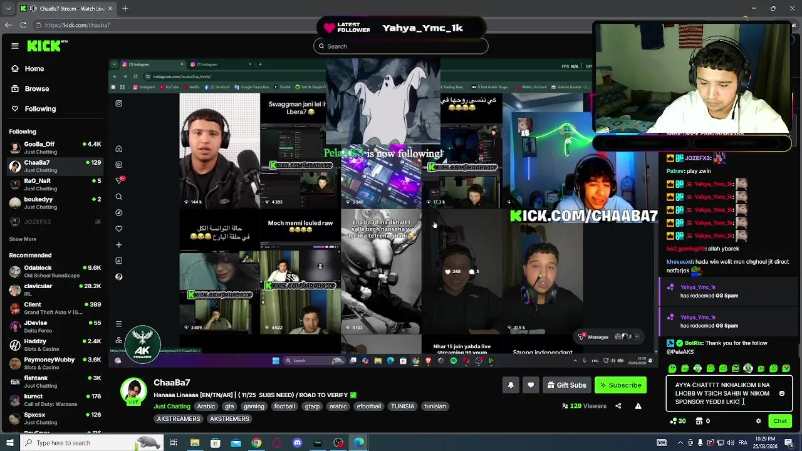Go back in the browser
The image size is (802, 451).
pos(8,25)
